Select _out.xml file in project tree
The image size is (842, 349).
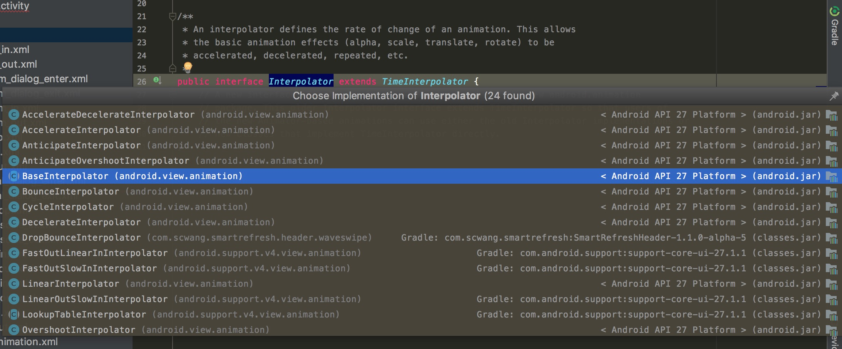(18, 64)
